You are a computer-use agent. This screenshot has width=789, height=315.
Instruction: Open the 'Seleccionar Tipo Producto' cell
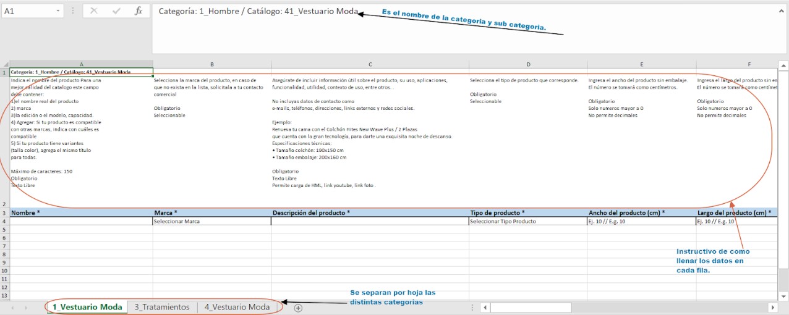coord(528,221)
